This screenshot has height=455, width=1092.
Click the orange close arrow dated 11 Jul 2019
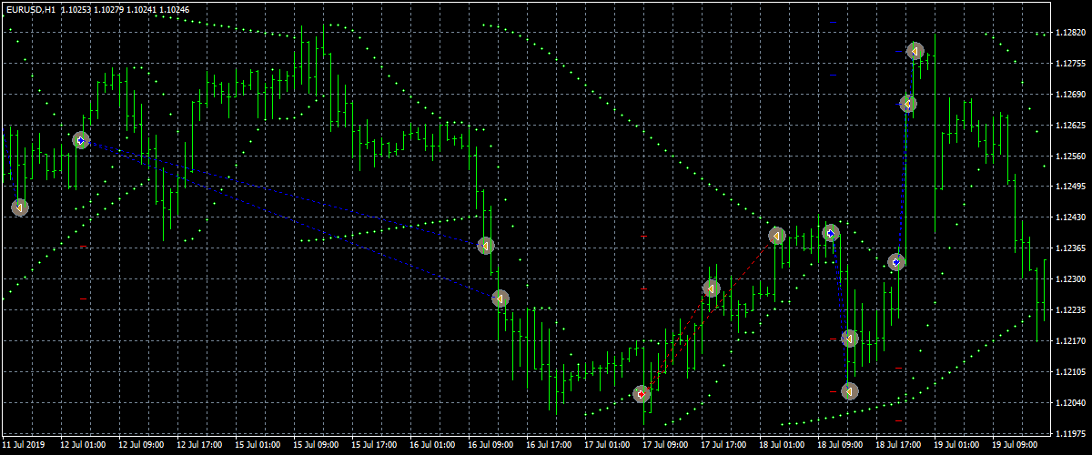click(20, 207)
